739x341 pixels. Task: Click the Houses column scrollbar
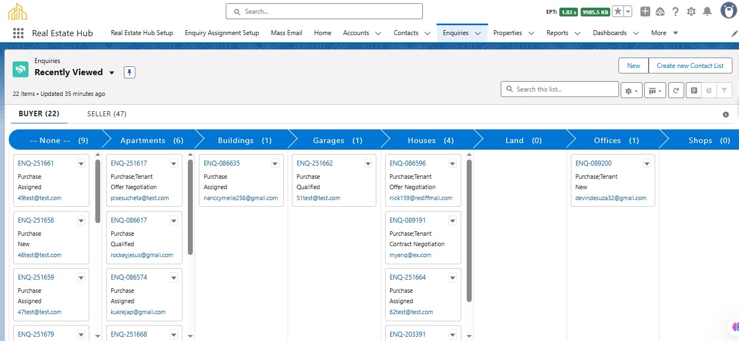pos(469,230)
